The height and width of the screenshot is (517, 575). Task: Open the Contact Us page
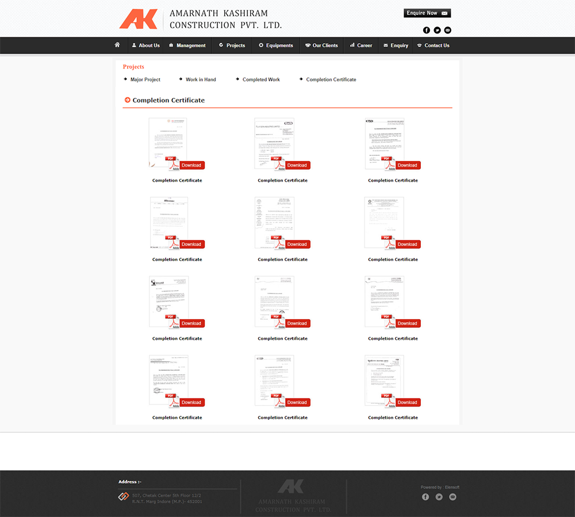click(x=434, y=45)
